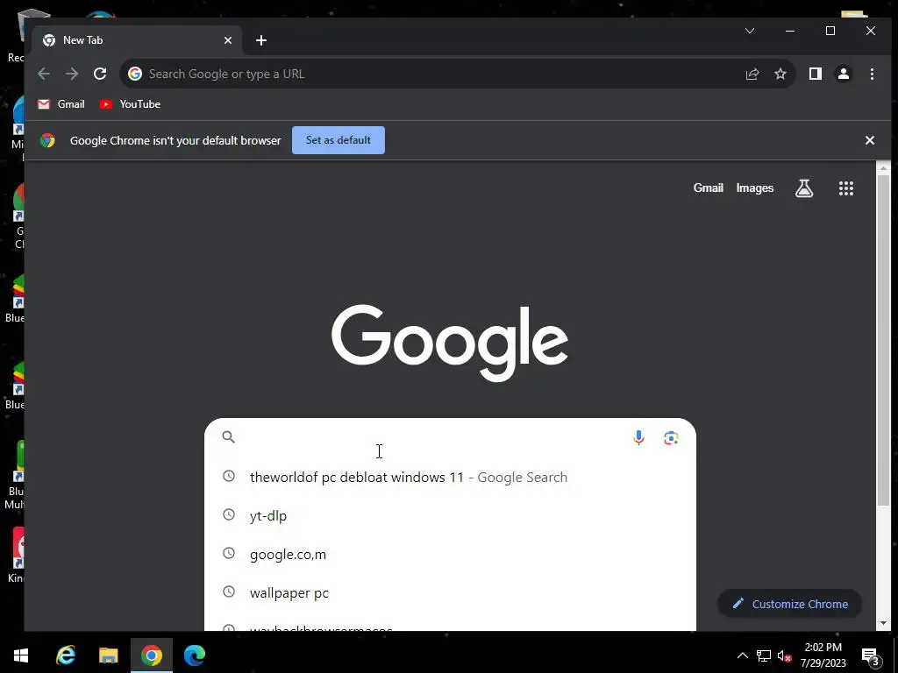This screenshot has height=673, width=898.
Task: Click the muted volume tray icon
Action: pyautogui.click(x=784, y=655)
